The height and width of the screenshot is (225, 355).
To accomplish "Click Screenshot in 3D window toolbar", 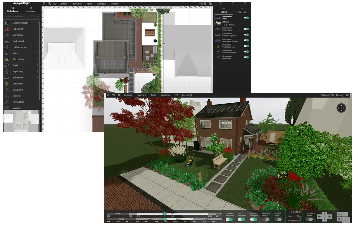I will click(x=187, y=95).
